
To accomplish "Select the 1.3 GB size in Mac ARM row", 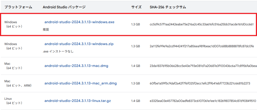I will (136, 83).
